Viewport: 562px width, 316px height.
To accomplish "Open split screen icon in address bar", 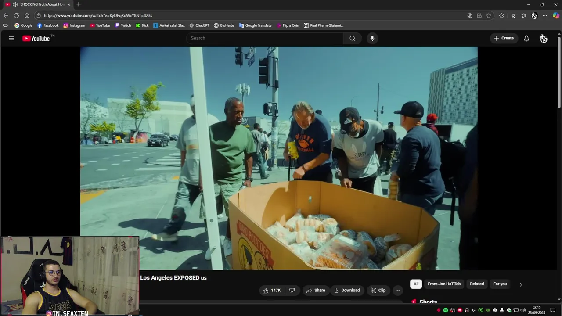I will (479, 15).
